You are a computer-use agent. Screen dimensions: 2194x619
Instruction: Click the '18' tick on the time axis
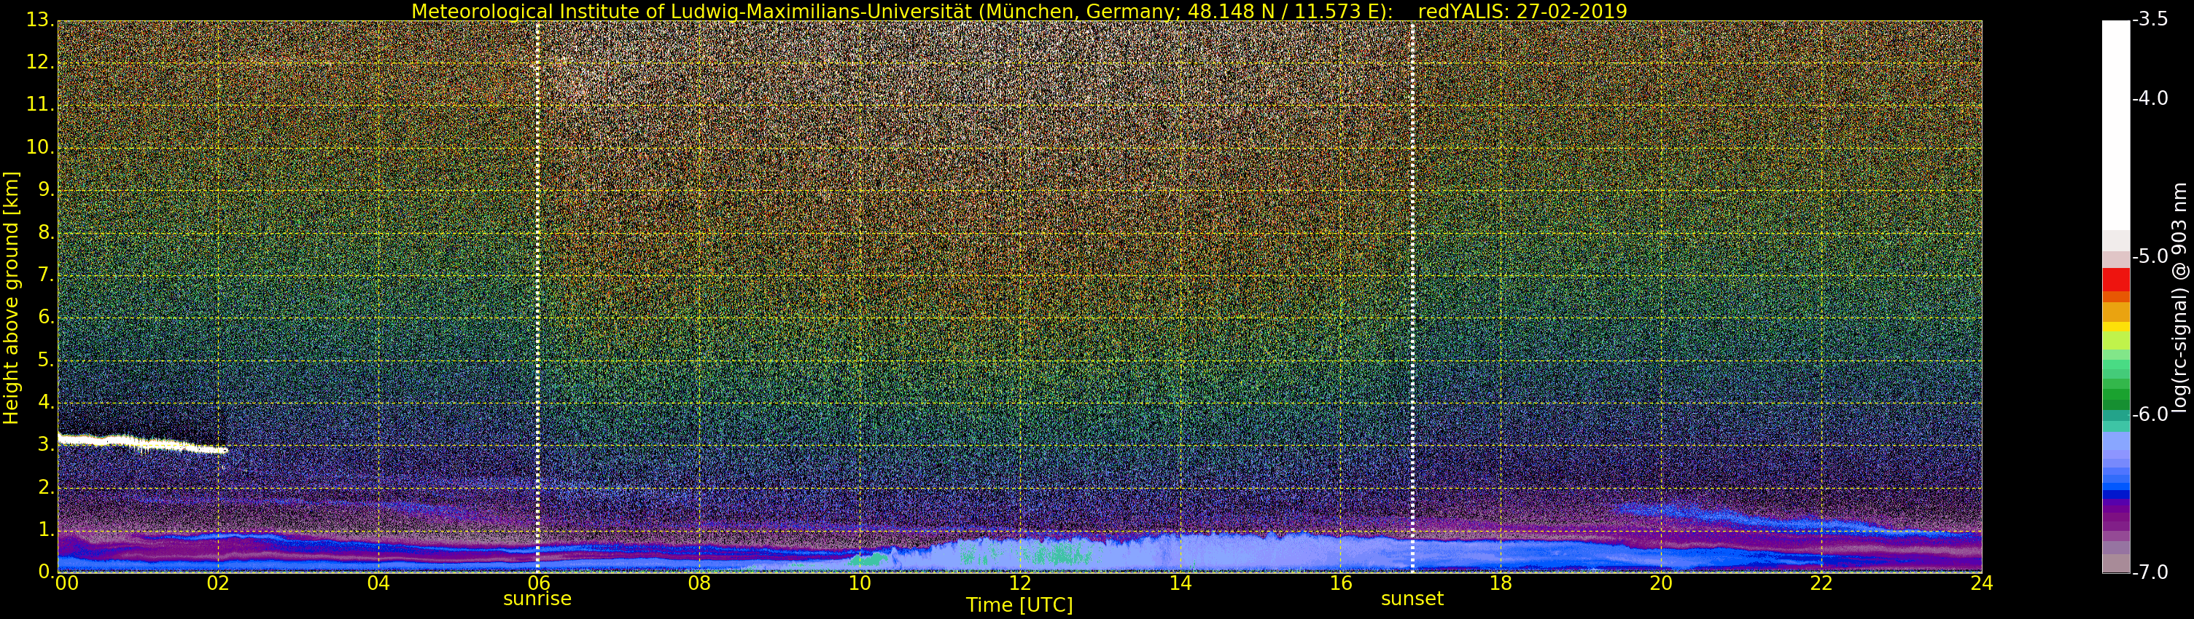[1501, 583]
